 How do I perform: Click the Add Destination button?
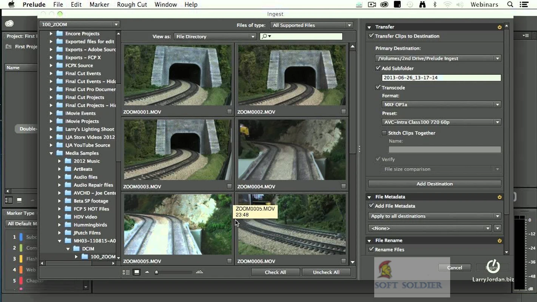[434, 184]
